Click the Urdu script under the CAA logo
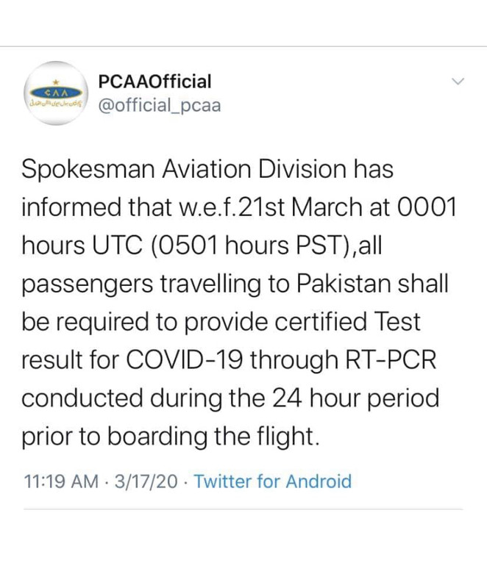487x588 pixels. point(56,102)
